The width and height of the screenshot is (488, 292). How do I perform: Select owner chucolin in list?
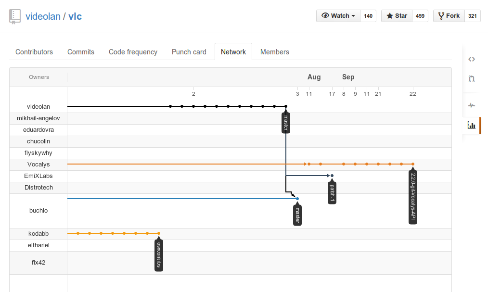39,141
